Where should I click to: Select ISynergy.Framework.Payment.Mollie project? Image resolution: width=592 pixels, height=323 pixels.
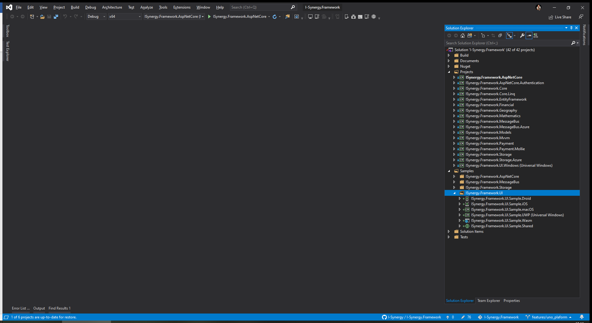(x=495, y=149)
